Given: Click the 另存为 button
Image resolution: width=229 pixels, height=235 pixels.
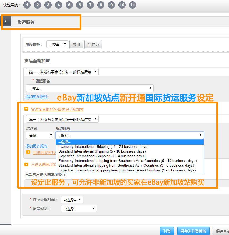Looking at the screenshot, I should [x=93, y=44].
